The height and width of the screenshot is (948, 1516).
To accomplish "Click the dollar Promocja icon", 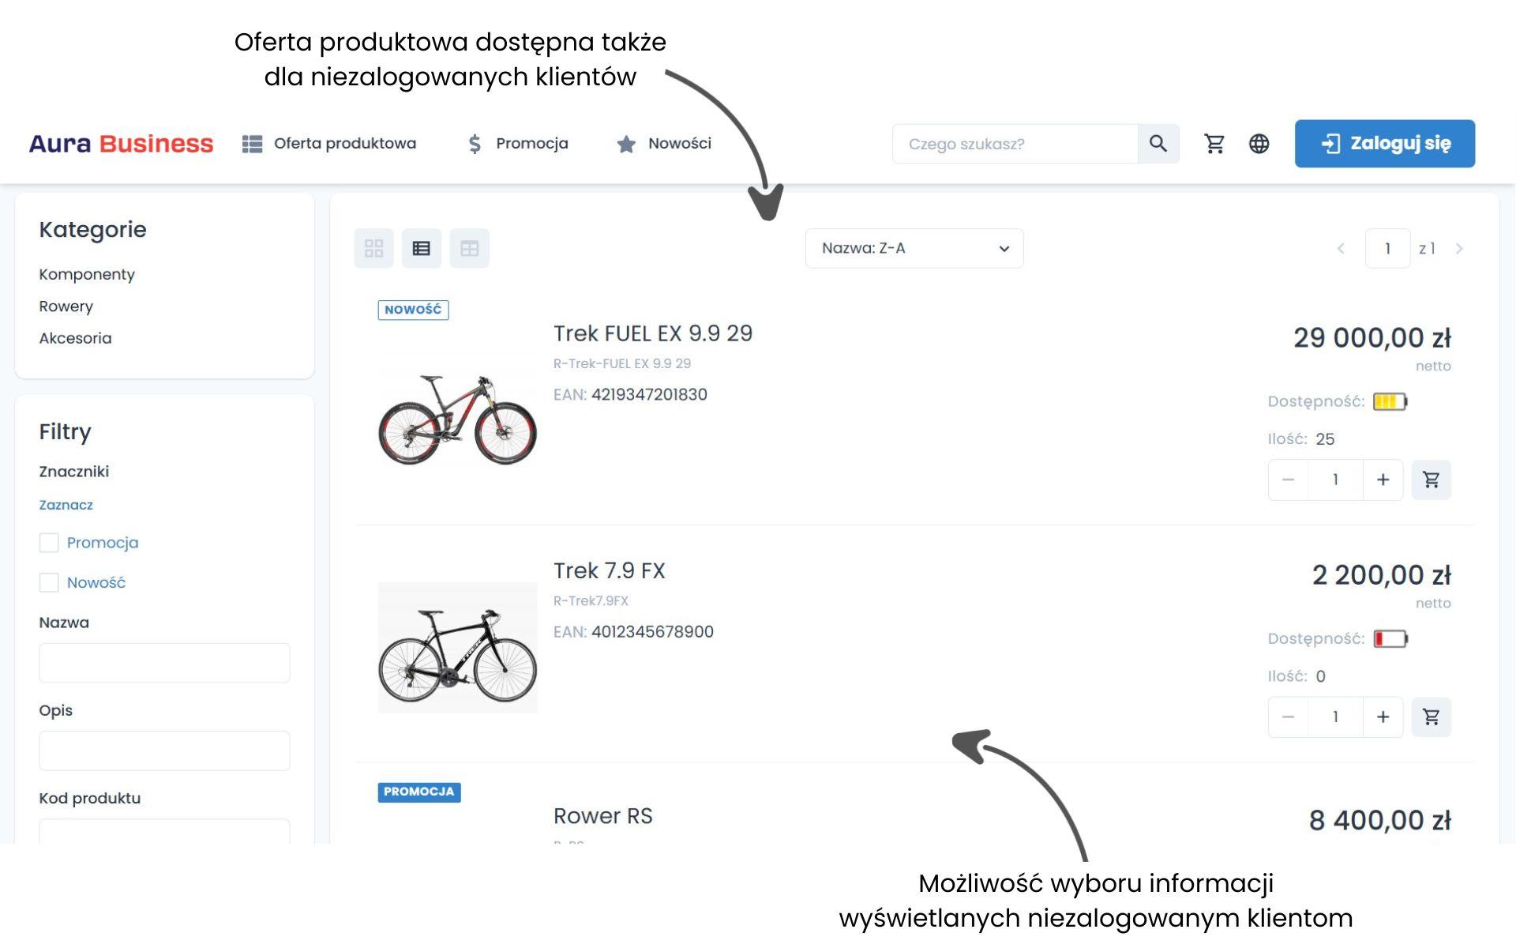I will [475, 144].
